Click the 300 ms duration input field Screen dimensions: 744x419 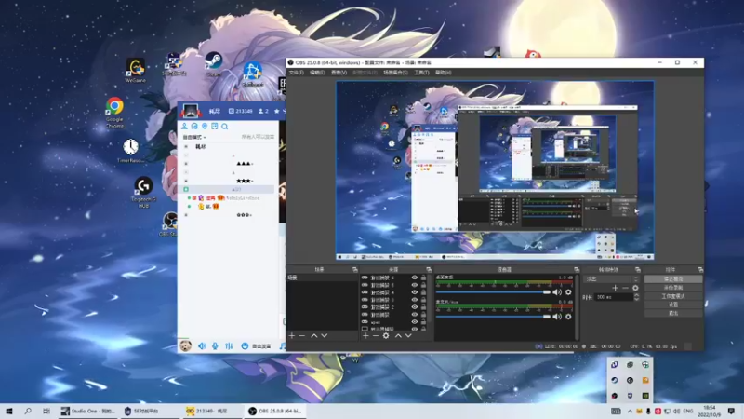(x=614, y=297)
